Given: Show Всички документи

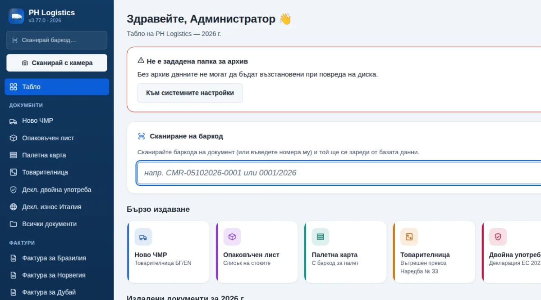Looking at the screenshot, I should 57,224.
